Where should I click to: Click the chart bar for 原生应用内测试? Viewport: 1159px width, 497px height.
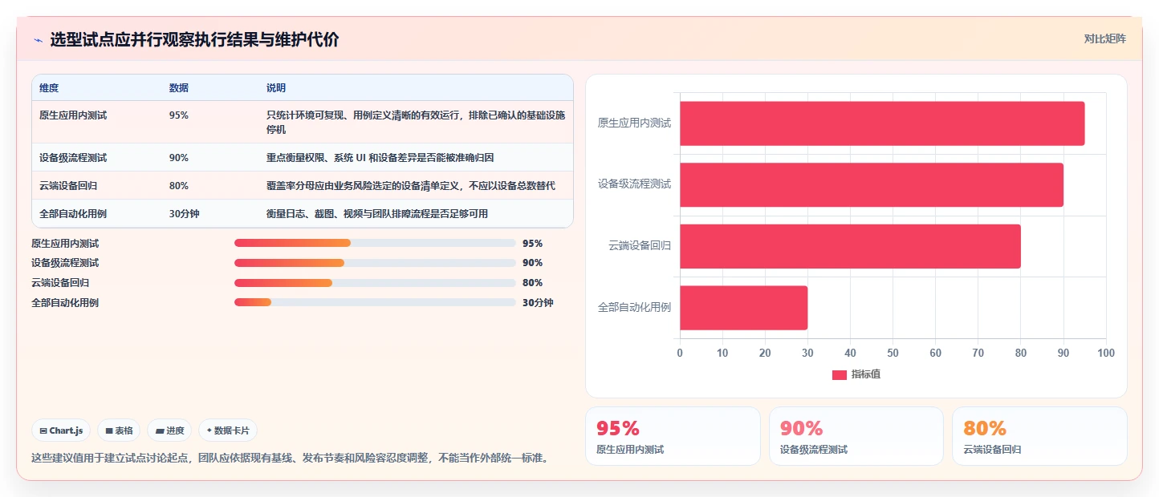click(x=882, y=123)
